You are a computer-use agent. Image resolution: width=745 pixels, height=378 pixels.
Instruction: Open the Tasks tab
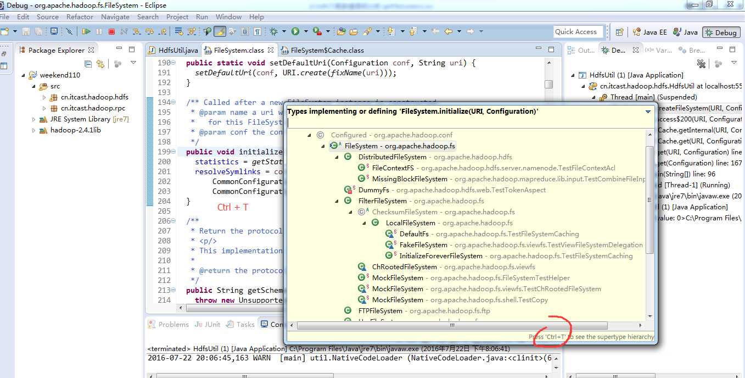coord(240,325)
